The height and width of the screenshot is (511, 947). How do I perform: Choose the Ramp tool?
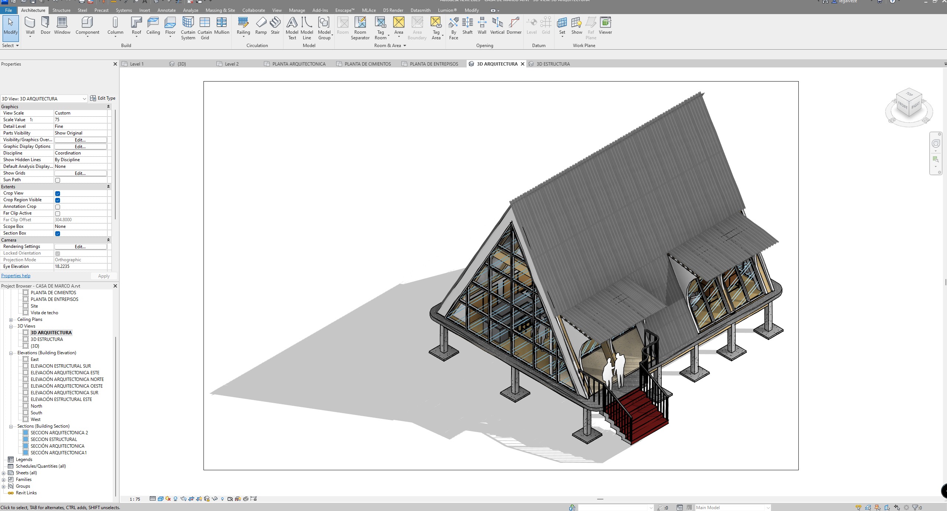click(261, 26)
